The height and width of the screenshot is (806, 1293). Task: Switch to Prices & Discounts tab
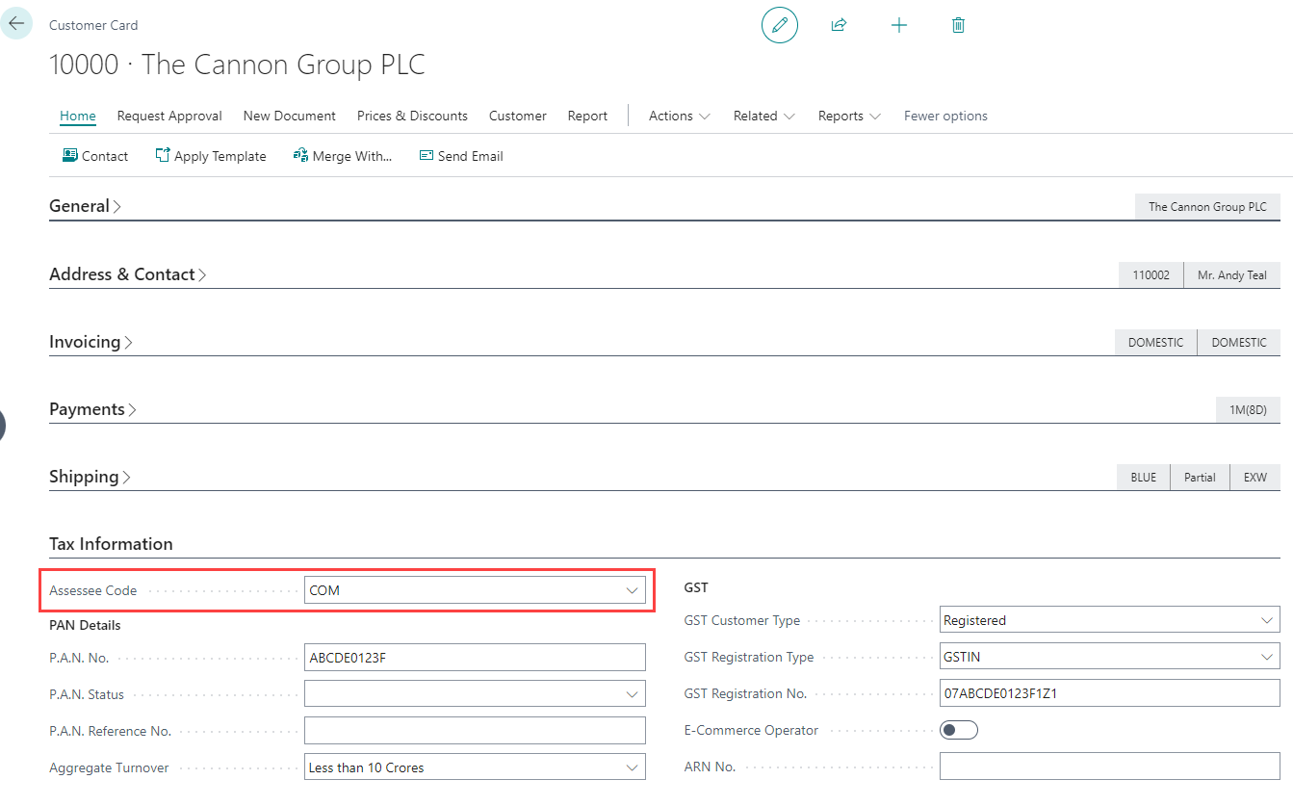pyautogui.click(x=412, y=116)
